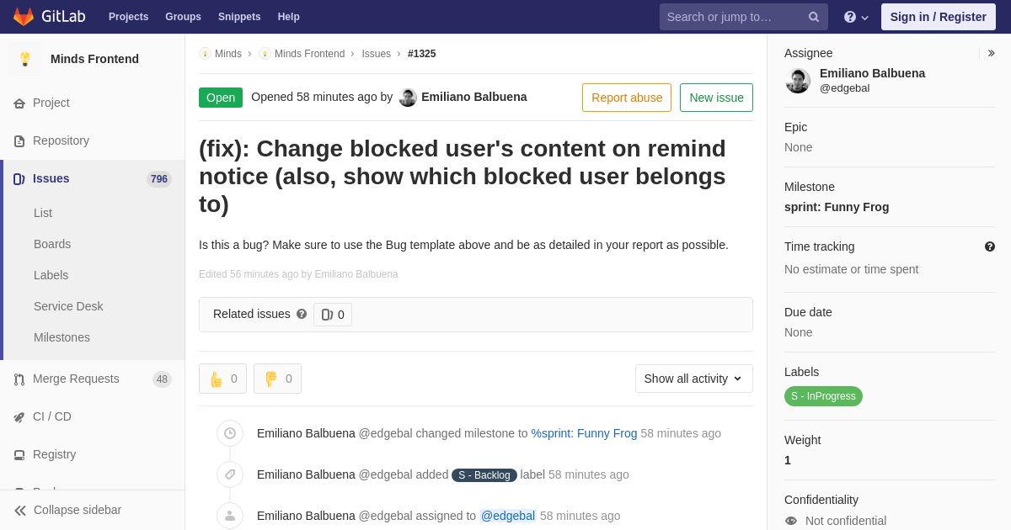This screenshot has height=530, width=1011.
Task: Click the search magnifier icon
Action: (x=813, y=17)
